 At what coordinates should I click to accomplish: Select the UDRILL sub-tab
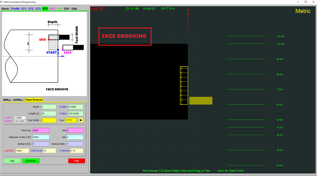click(x=18, y=100)
